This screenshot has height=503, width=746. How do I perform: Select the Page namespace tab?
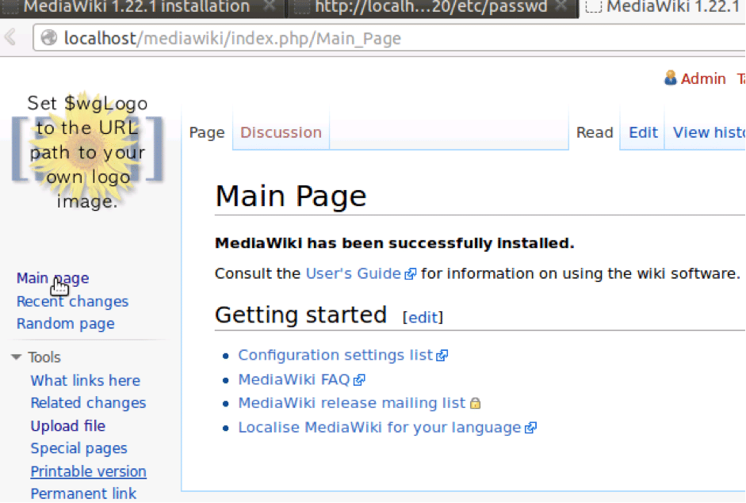pos(207,132)
